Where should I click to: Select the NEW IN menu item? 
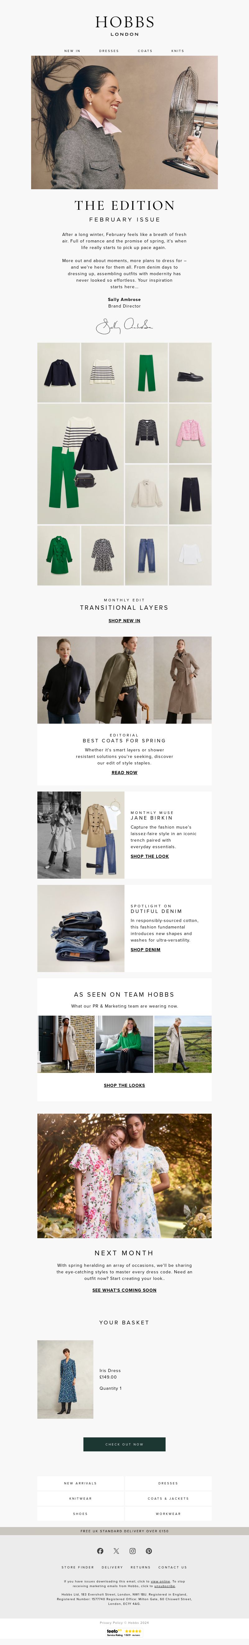click(x=72, y=50)
